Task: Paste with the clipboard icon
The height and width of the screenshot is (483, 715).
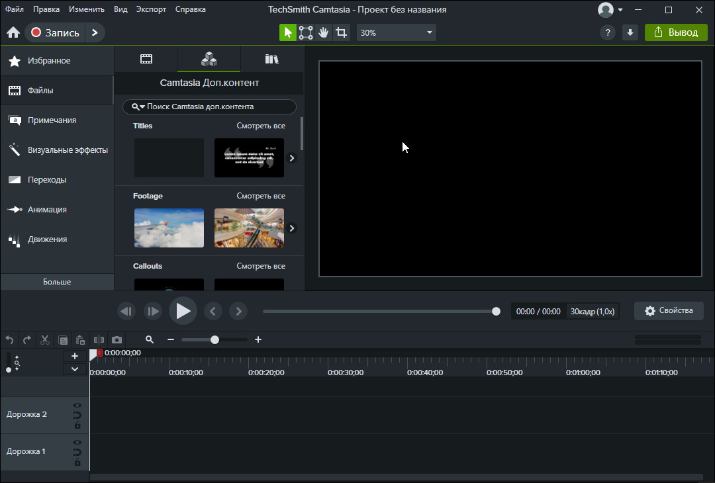Action: (80, 340)
